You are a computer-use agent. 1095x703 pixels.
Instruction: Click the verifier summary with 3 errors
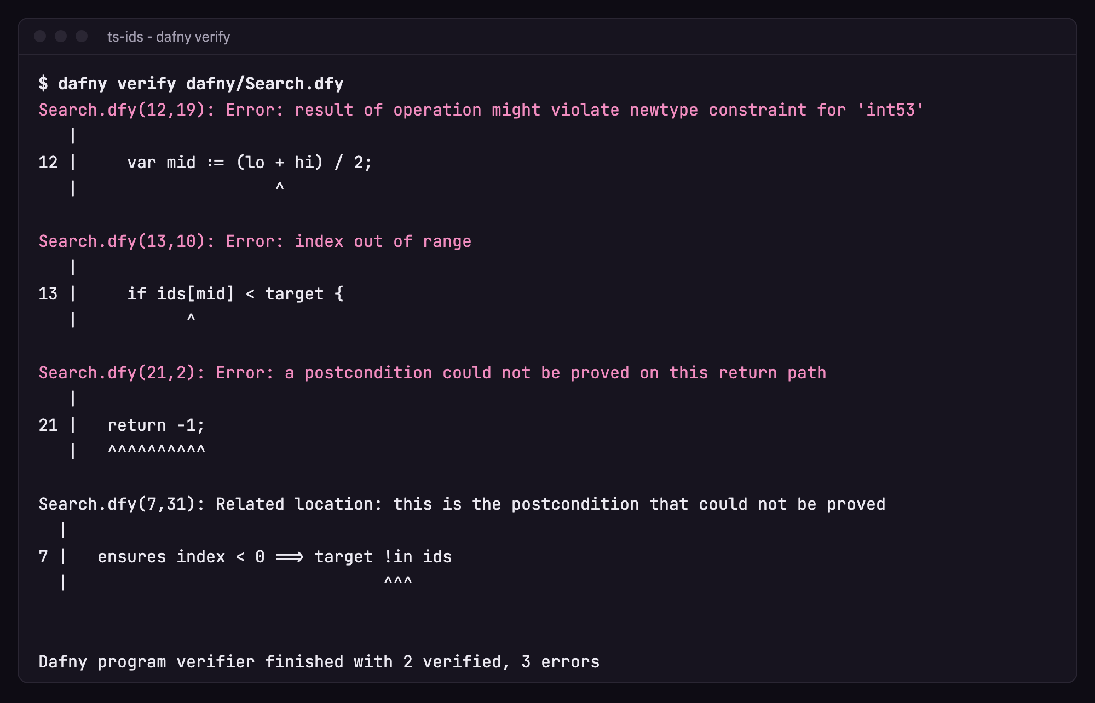(x=319, y=661)
